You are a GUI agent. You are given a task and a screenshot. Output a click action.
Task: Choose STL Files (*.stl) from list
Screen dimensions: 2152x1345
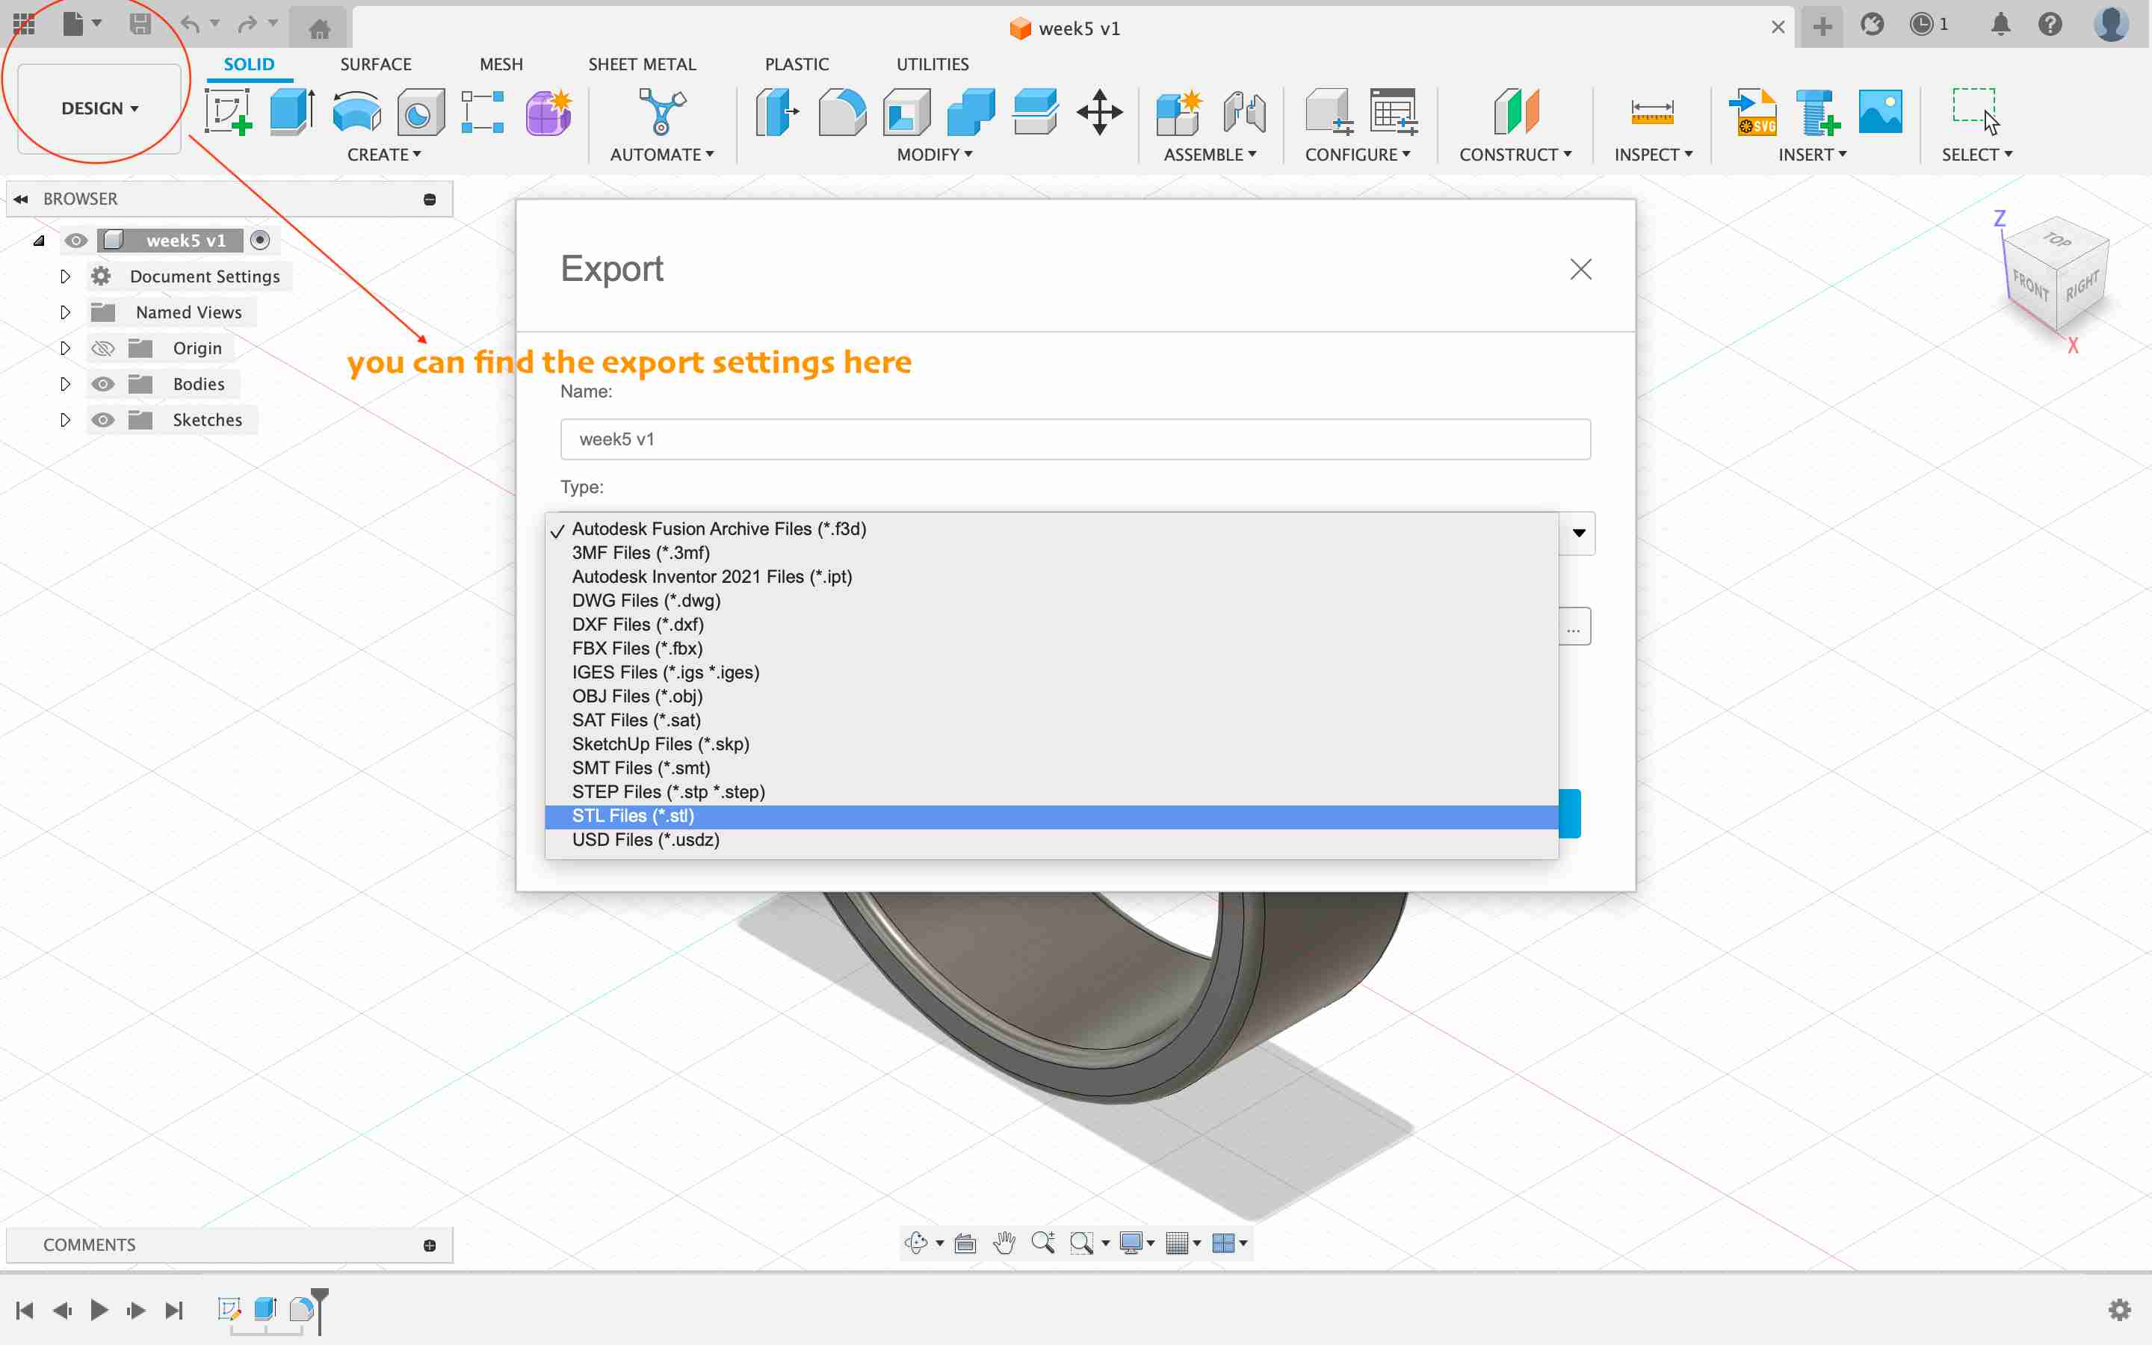(x=1051, y=816)
